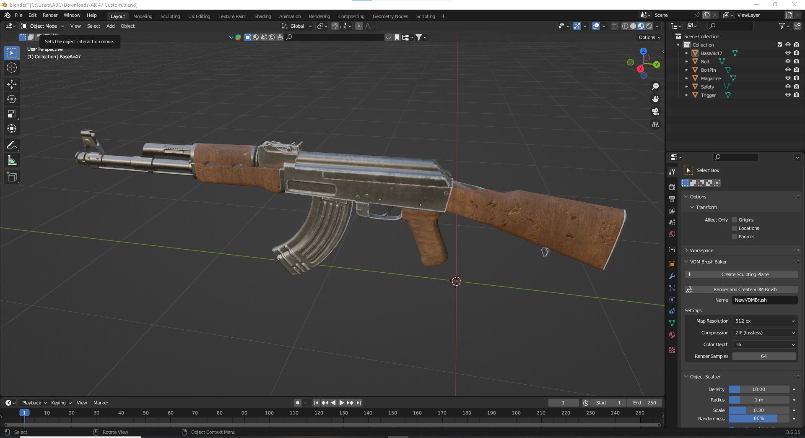Image resolution: width=805 pixels, height=438 pixels.
Task: Select the Move tool
Action: coord(12,84)
